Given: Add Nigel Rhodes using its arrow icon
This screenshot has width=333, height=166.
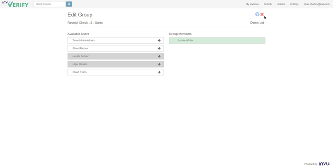Looking at the screenshot, I should point(159,64).
